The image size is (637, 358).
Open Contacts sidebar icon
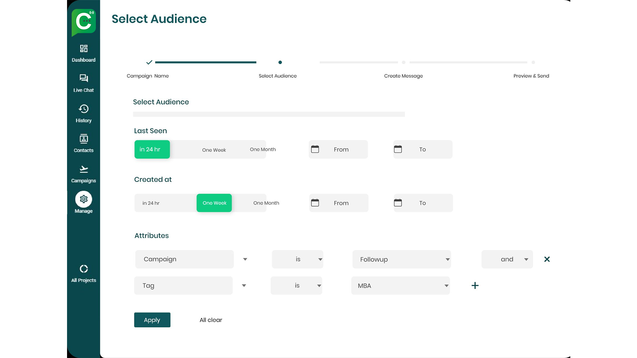pos(84,139)
